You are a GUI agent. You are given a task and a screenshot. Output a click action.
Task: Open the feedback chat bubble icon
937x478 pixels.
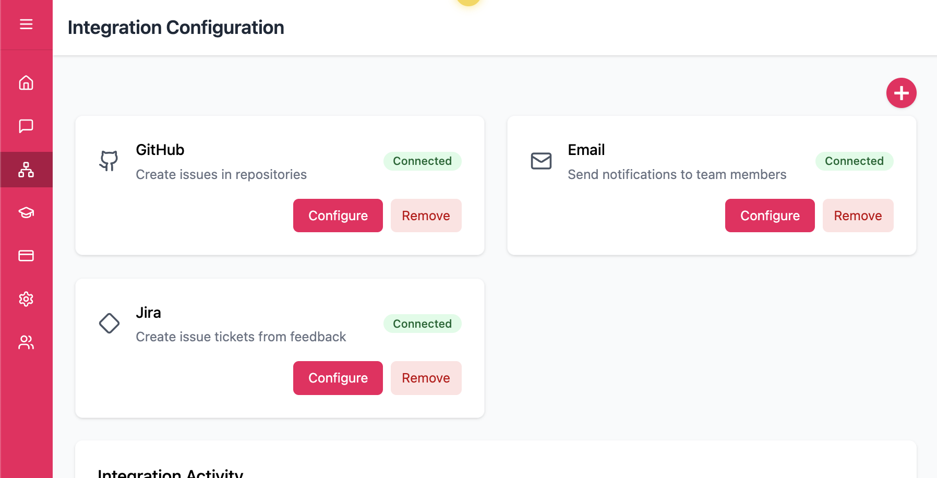[26, 126]
